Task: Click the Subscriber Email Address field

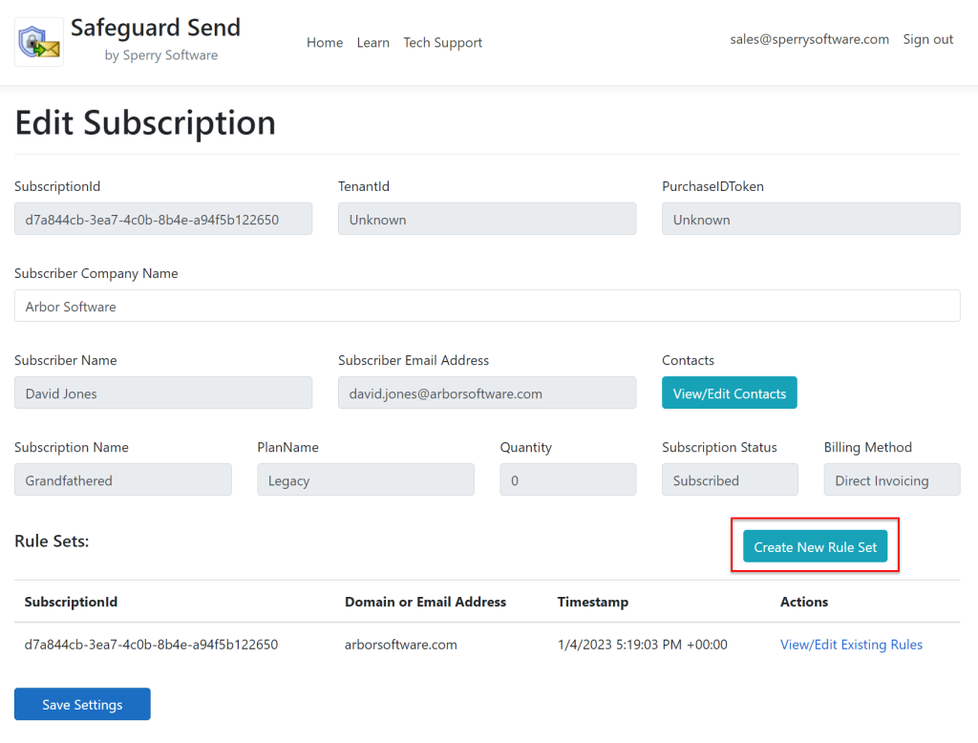Action: point(487,393)
